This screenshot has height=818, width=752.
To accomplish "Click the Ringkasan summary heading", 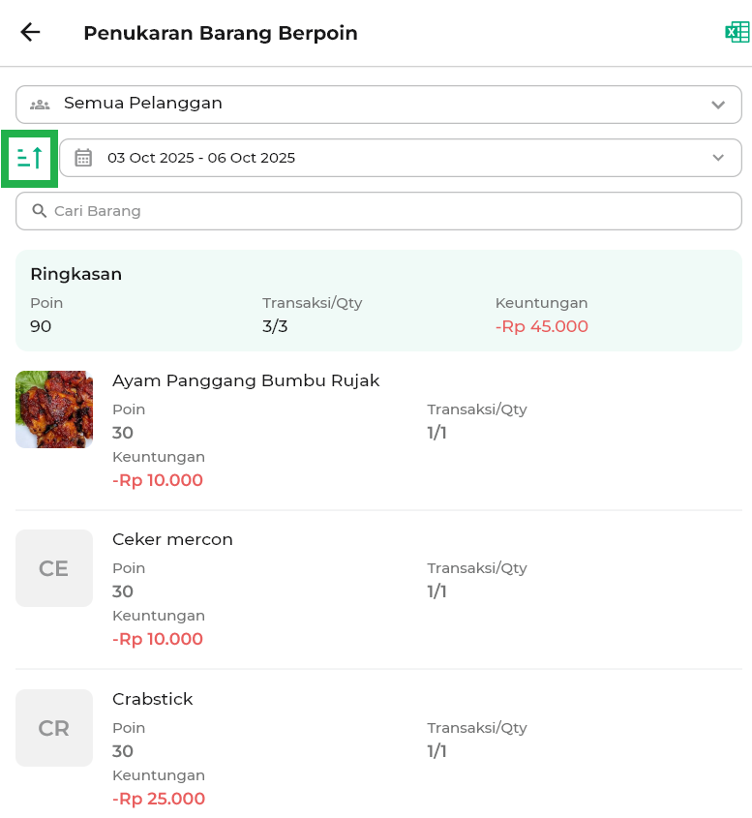I will click(x=75, y=274).
